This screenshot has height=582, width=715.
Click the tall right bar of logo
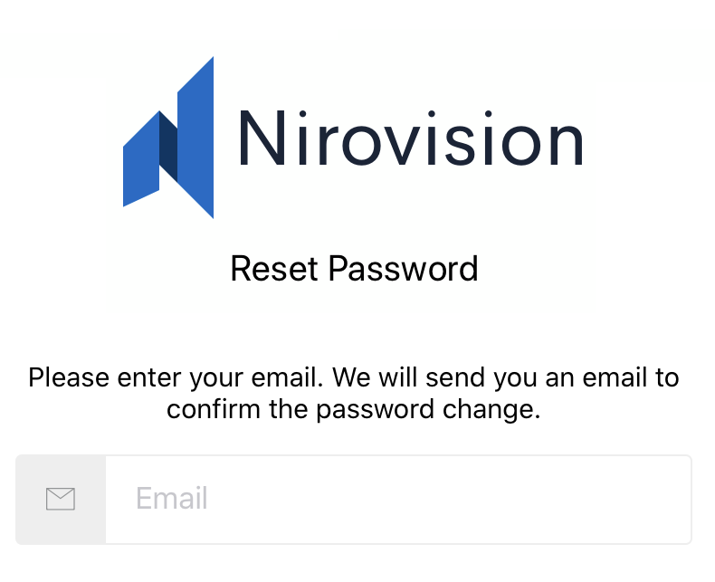click(x=196, y=136)
